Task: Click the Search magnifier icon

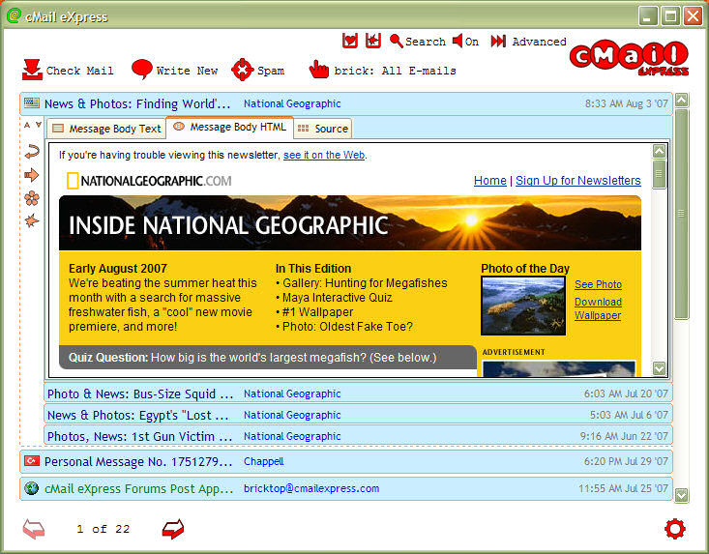Action: coord(397,41)
